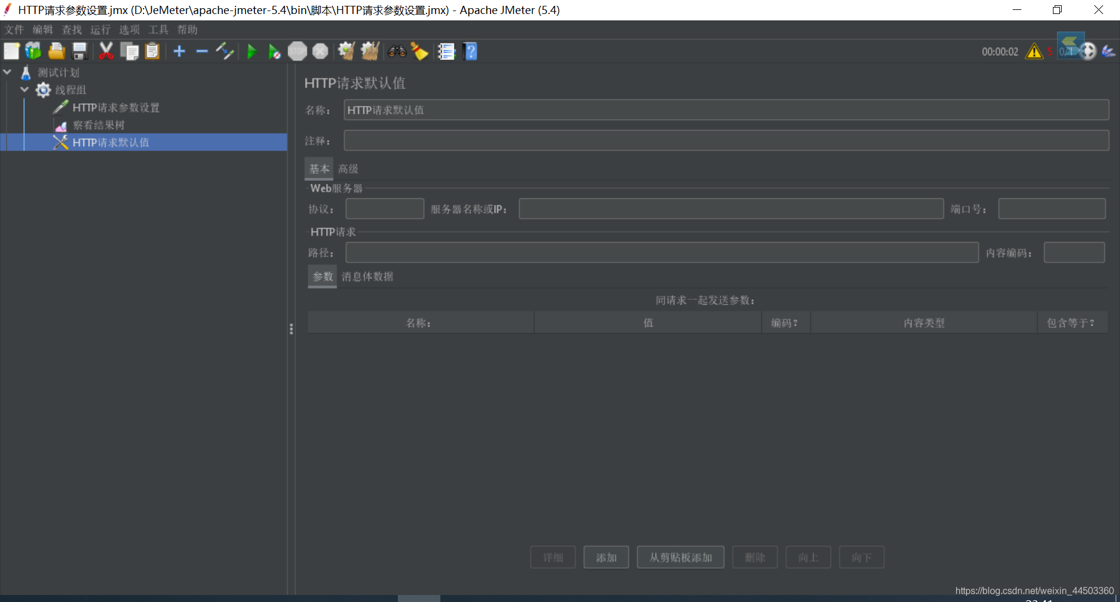Open the 文件 menu

point(15,30)
